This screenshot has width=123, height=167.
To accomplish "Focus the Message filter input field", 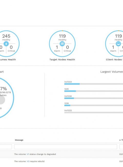I will pos(66,147).
